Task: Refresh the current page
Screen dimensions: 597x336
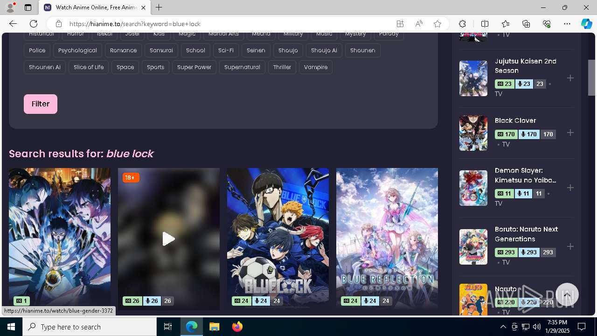Action: pos(34,24)
